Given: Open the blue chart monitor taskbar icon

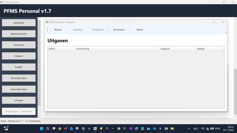Looking at the screenshot, I should tap(148, 129).
